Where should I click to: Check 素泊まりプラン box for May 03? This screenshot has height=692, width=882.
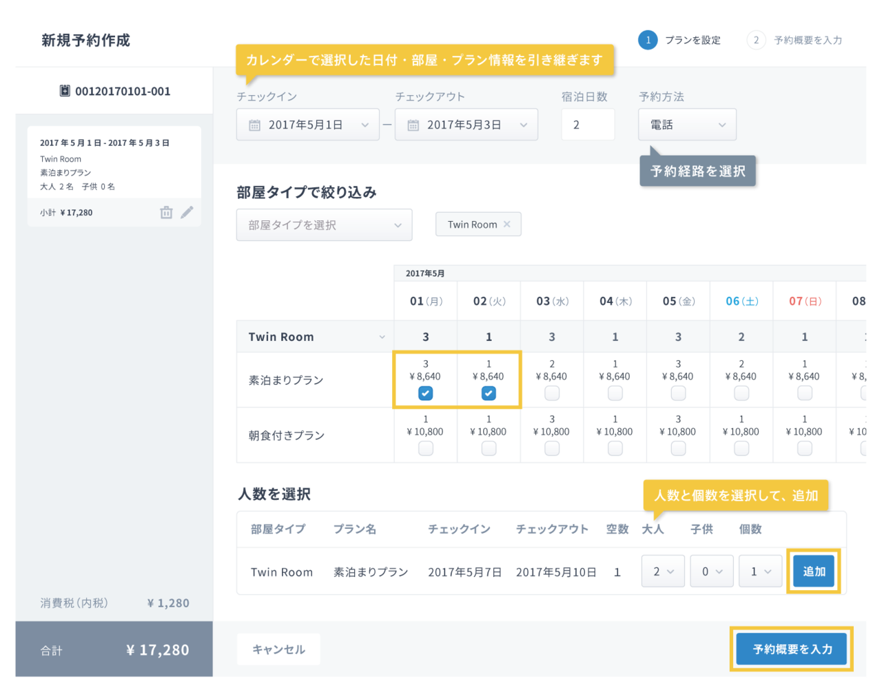(x=552, y=393)
